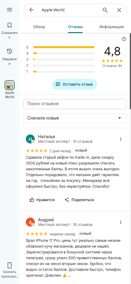Filter reviews by 4-star bar

coord(60,53)
